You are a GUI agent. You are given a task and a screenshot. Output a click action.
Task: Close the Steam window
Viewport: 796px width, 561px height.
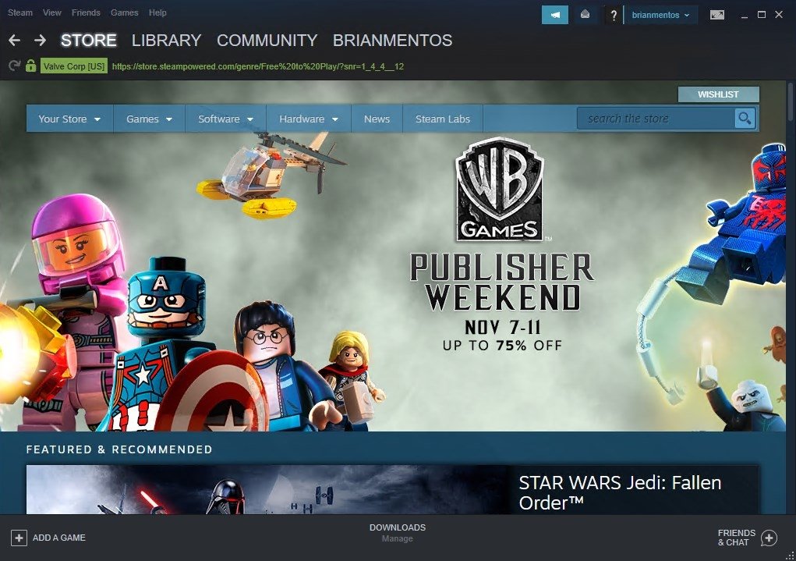pyautogui.click(x=779, y=15)
